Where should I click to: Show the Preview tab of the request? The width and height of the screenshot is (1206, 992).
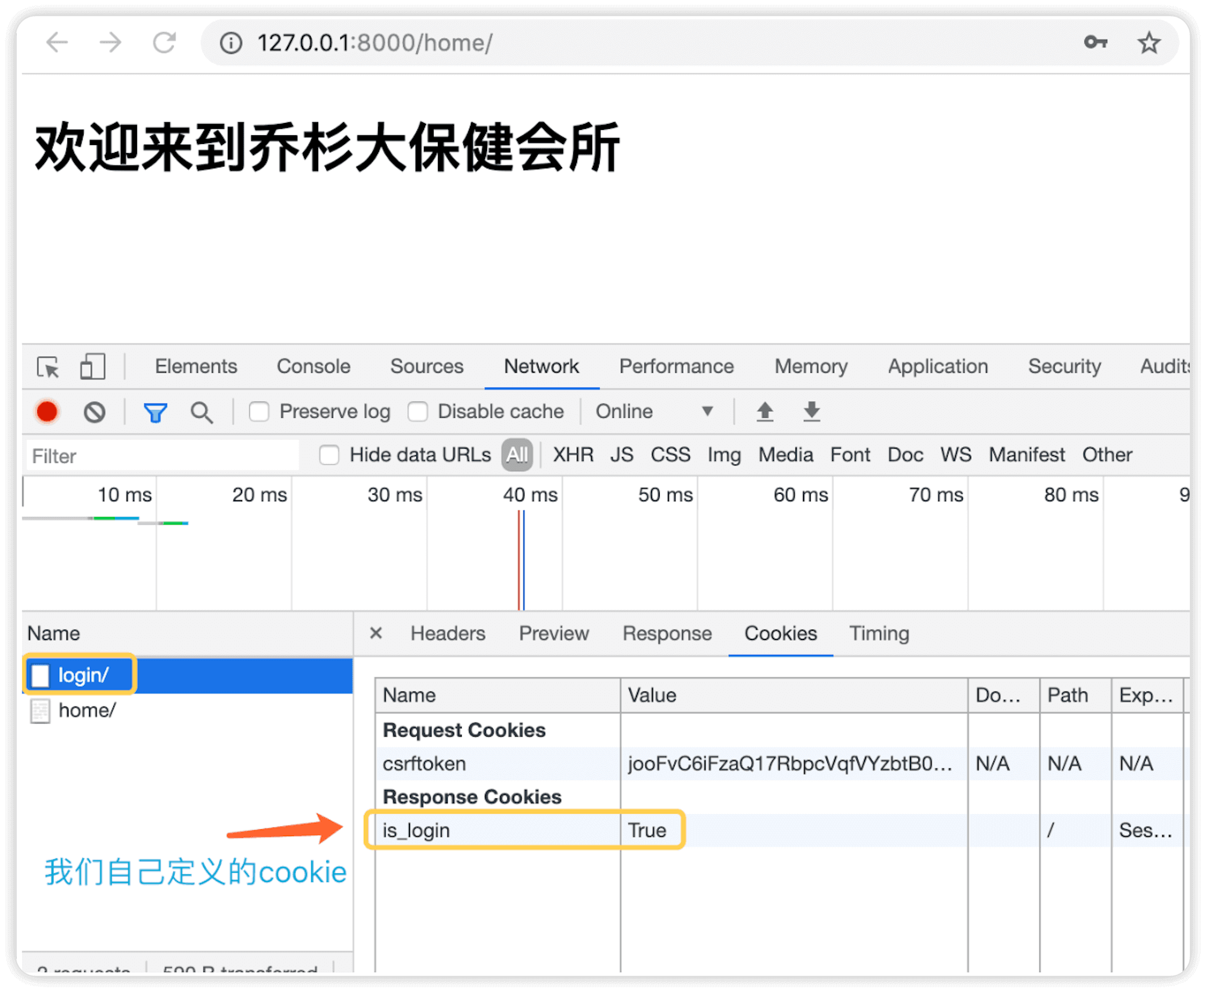pyautogui.click(x=554, y=633)
